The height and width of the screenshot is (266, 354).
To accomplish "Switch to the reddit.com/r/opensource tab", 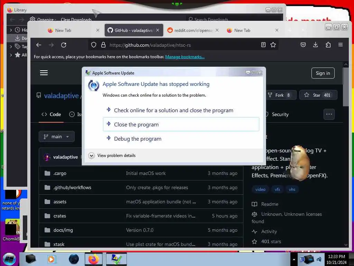I will [193, 30].
